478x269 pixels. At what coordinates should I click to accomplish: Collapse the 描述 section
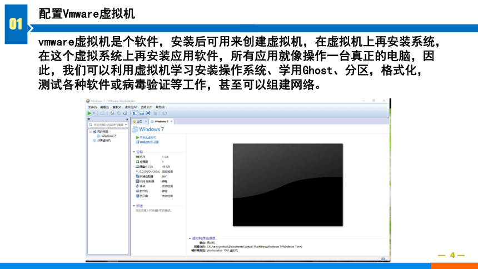[134, 206]
